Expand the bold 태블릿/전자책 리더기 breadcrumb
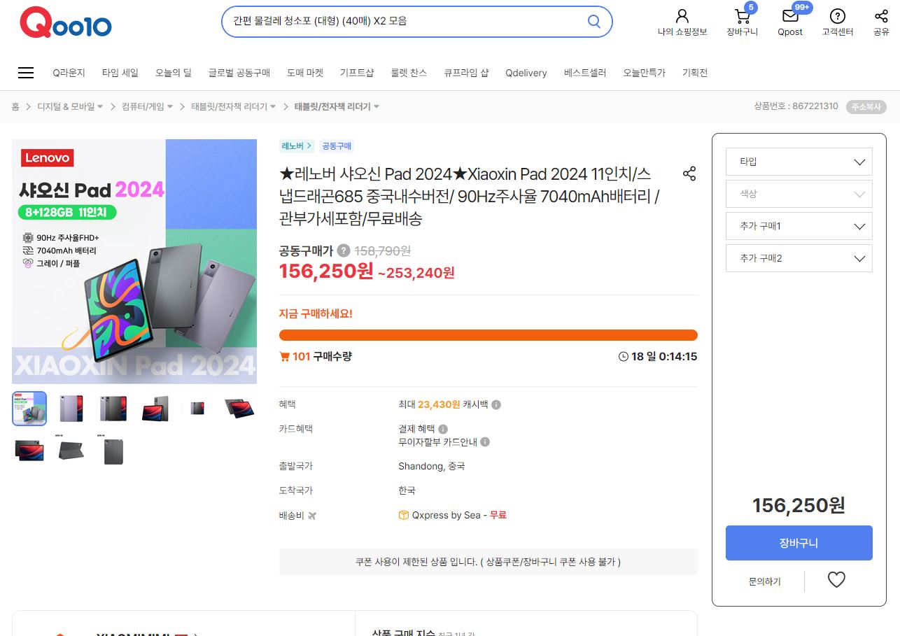 coord(377,106)
